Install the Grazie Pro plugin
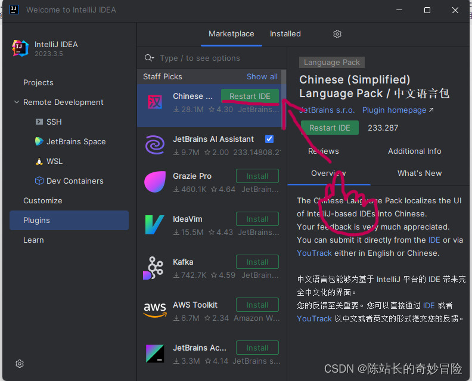This screenshot has width=472, height=381. point(257,176)
